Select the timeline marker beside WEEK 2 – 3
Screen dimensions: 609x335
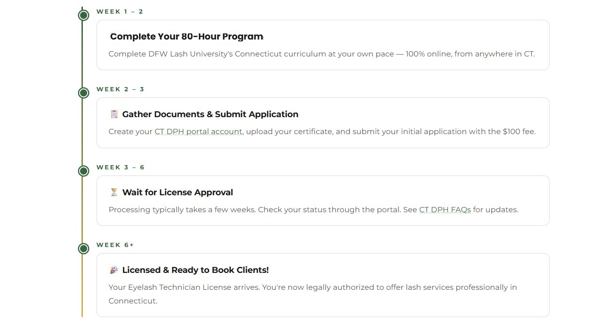[x=83, y=93]
